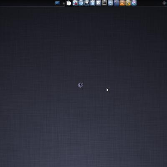This screenshot has width=167, height=167.
Task: Open the white file manager folder icon
Action: [69, 3]
